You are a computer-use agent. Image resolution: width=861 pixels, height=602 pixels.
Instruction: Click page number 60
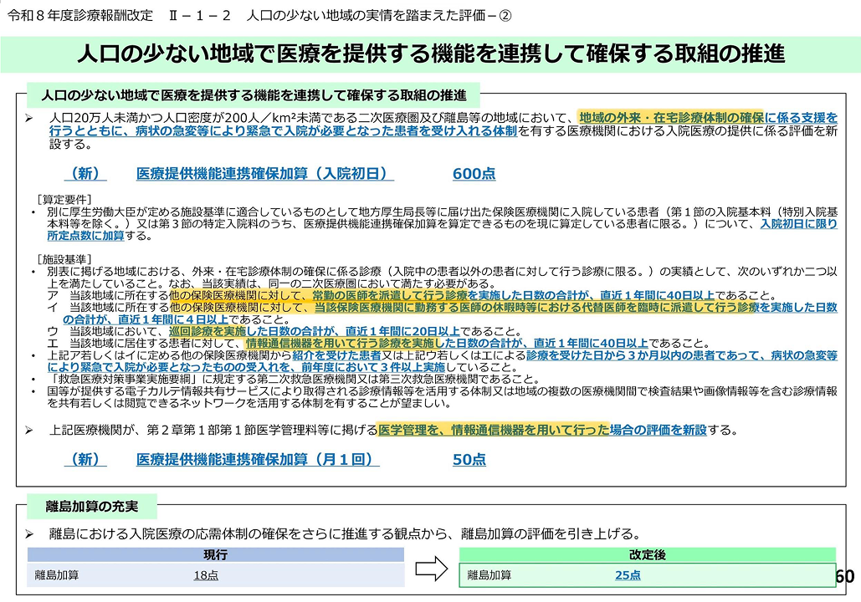(845, 576)
